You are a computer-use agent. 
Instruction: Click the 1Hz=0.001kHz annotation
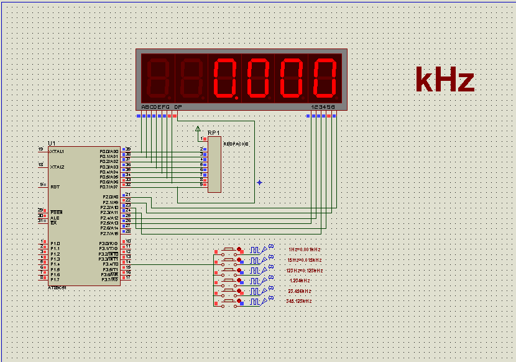(x=305, y=249)
